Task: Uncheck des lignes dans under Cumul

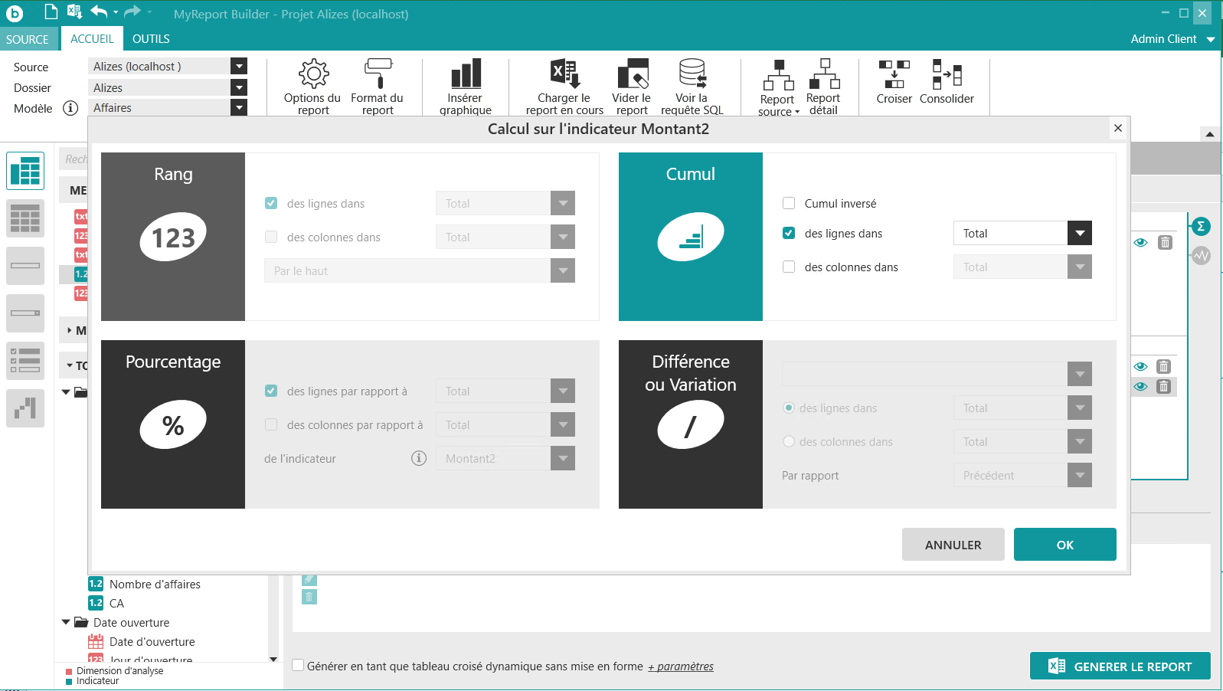Action: point(789,233)
